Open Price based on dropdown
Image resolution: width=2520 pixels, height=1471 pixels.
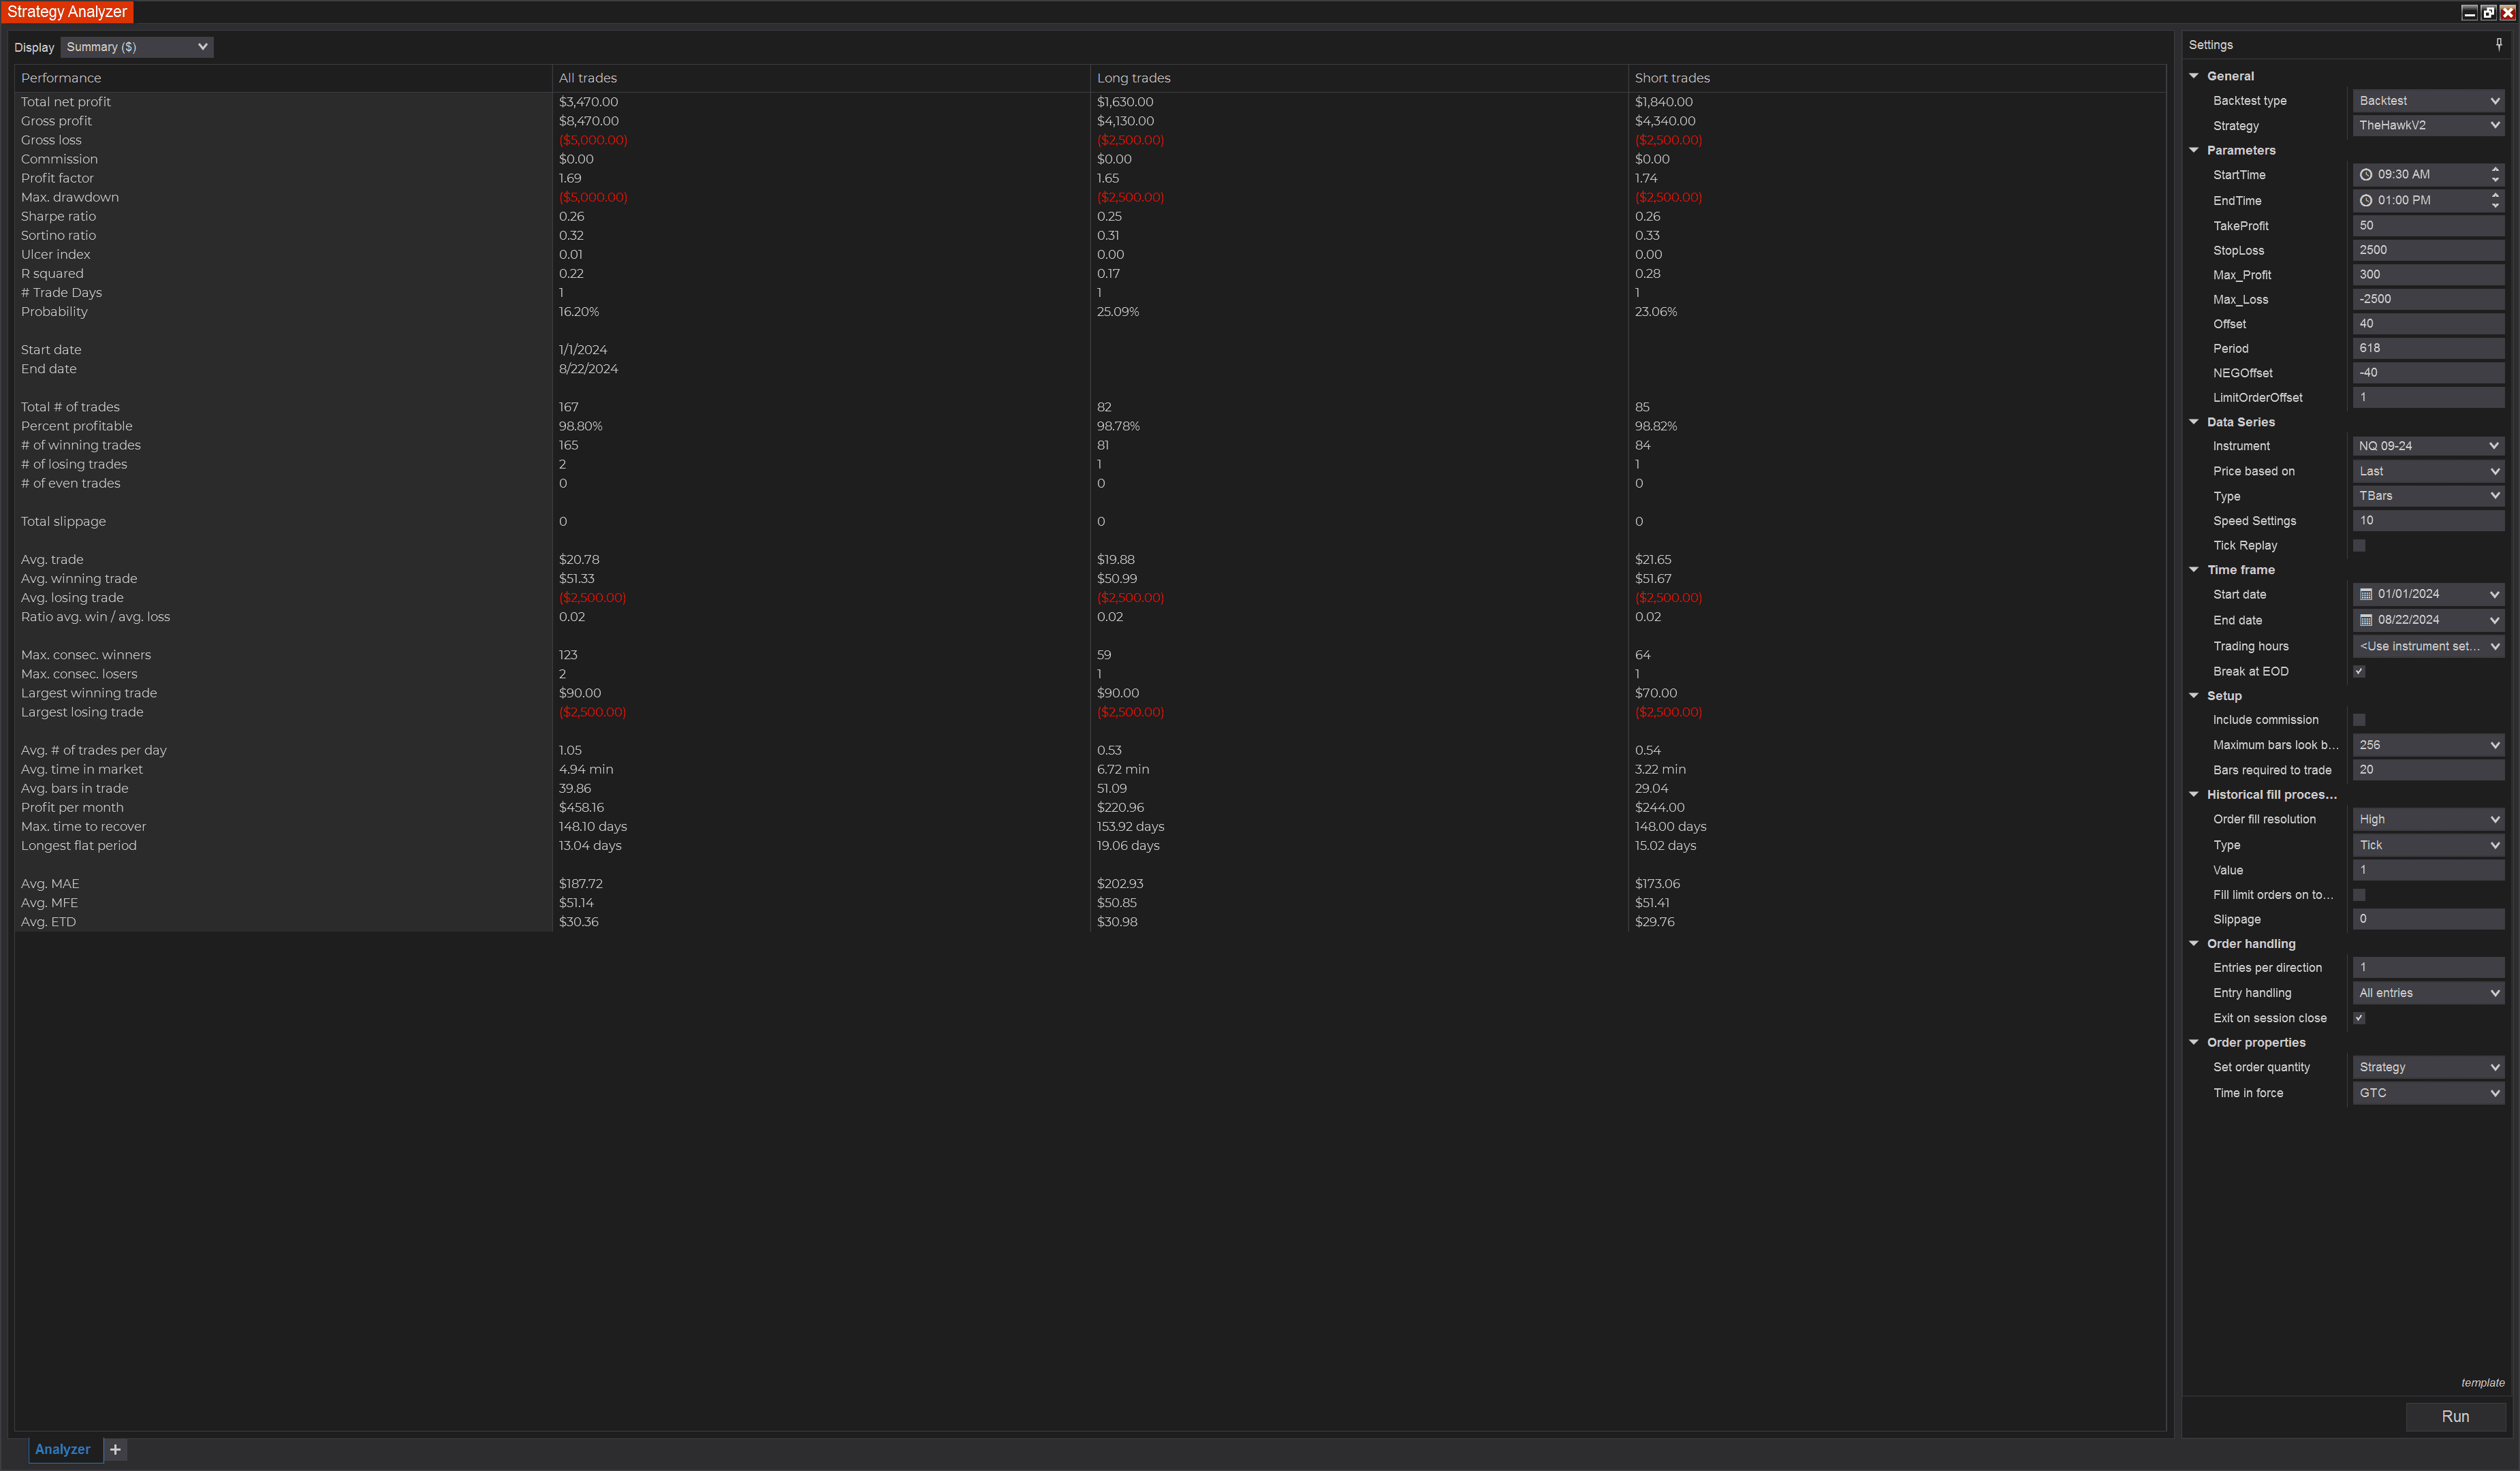[2428, 471]
